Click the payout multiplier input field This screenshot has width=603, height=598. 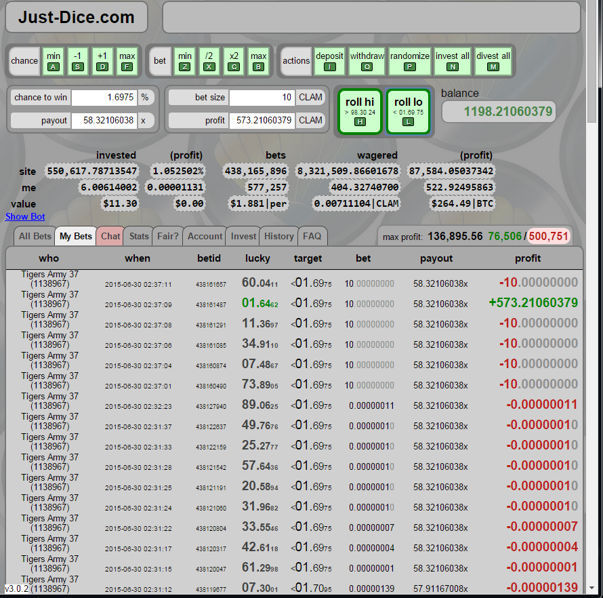104,121
